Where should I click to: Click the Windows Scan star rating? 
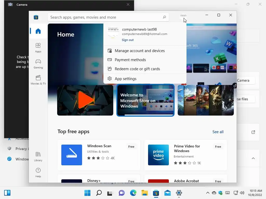pos(98,158)
